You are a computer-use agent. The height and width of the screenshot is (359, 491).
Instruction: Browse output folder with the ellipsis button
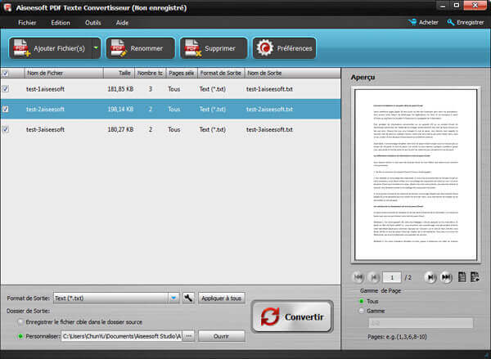188,336
